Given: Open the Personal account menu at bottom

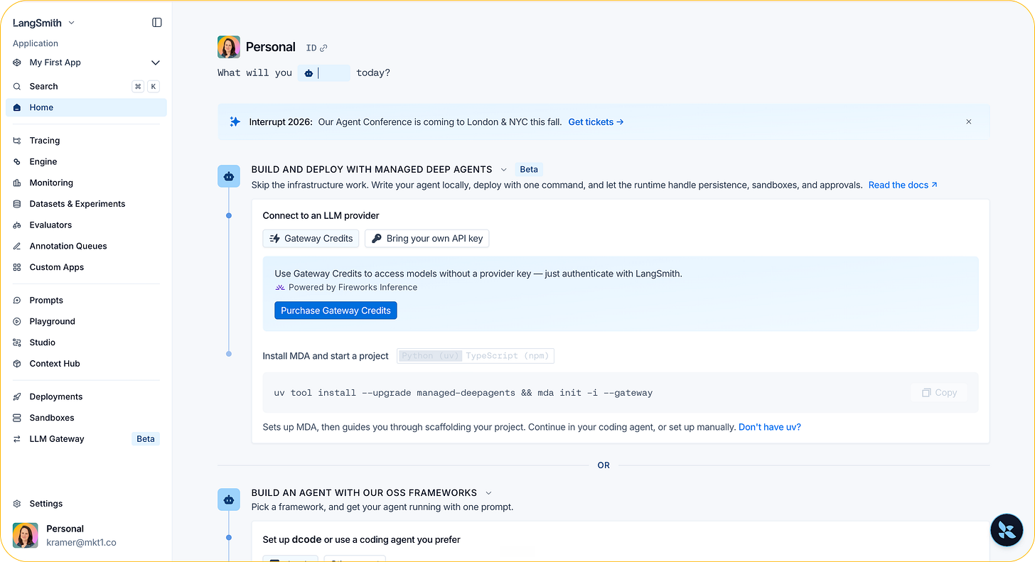Looking at the screenshot, I should pyautogui.click(x=86, y=535).
